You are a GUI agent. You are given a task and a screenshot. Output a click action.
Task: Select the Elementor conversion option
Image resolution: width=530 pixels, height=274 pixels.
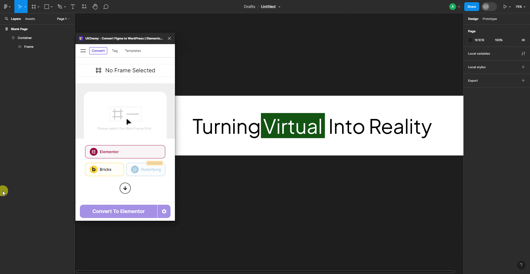click(125, 151)
